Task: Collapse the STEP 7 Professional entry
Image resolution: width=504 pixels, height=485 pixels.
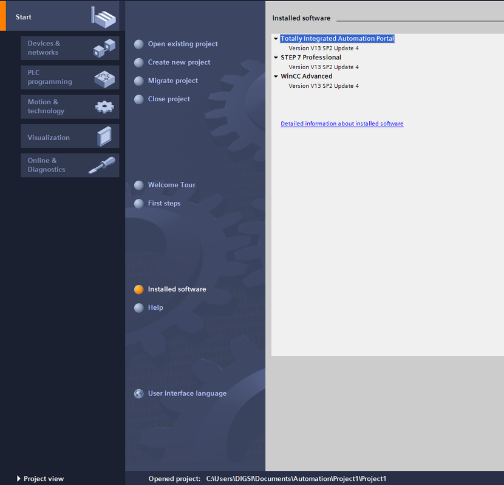Action: (x=276, y=58)
